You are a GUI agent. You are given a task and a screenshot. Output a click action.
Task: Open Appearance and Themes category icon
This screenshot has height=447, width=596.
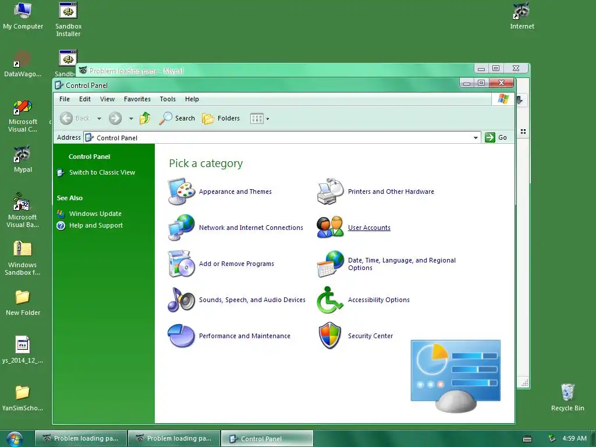[182, 191]
